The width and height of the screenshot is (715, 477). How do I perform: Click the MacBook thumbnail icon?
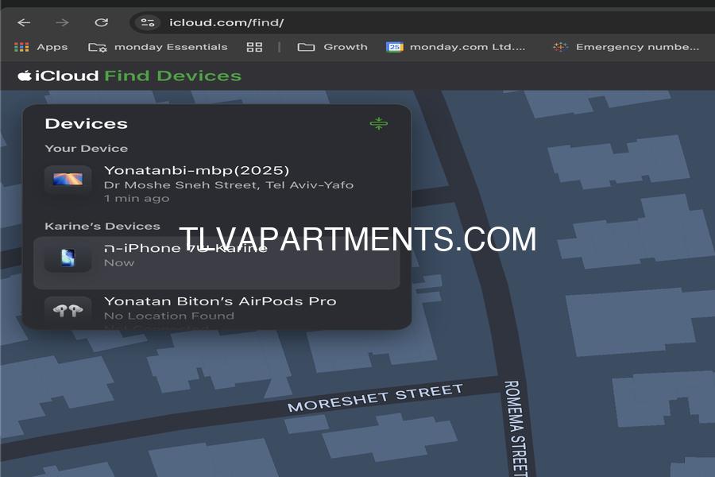tap(68, 179)
